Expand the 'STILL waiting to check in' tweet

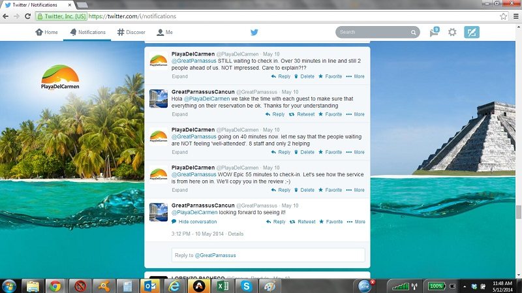coord(180,76)
